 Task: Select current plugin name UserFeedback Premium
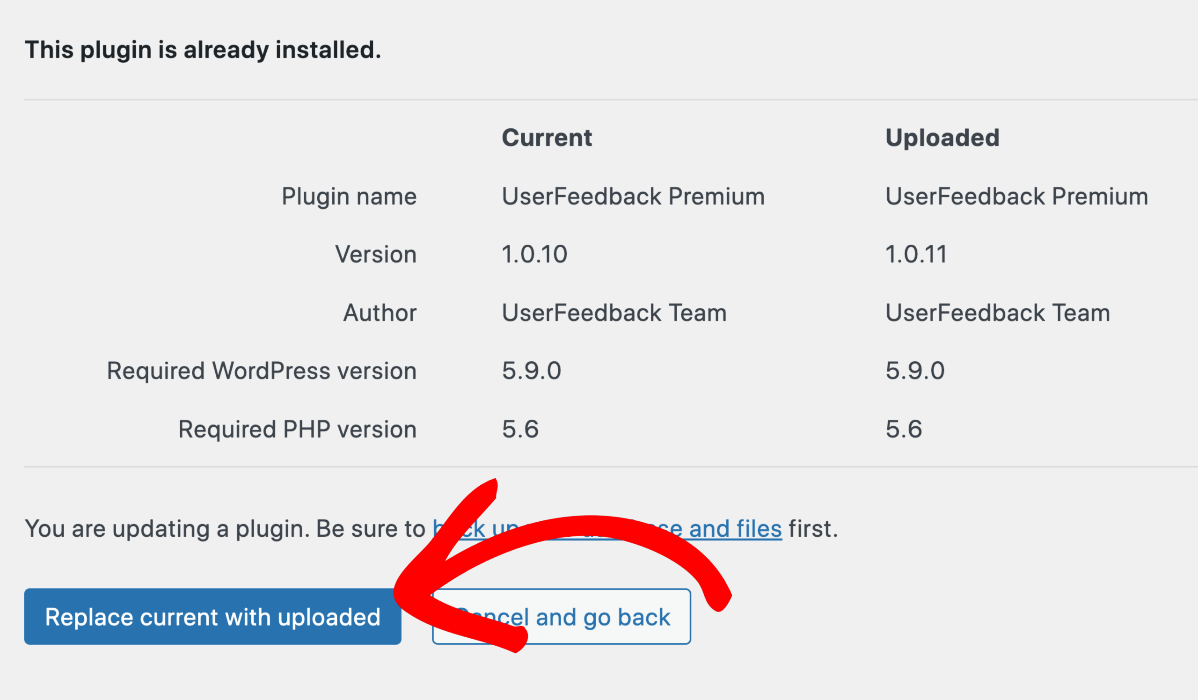633,196
